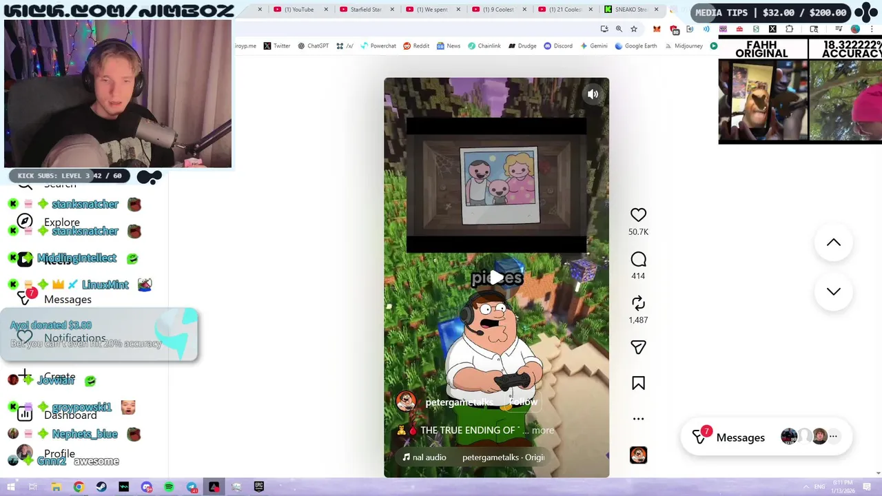Screen dimensions: 882x496
Task: Open News bookmark
Action: click(448, 46)
